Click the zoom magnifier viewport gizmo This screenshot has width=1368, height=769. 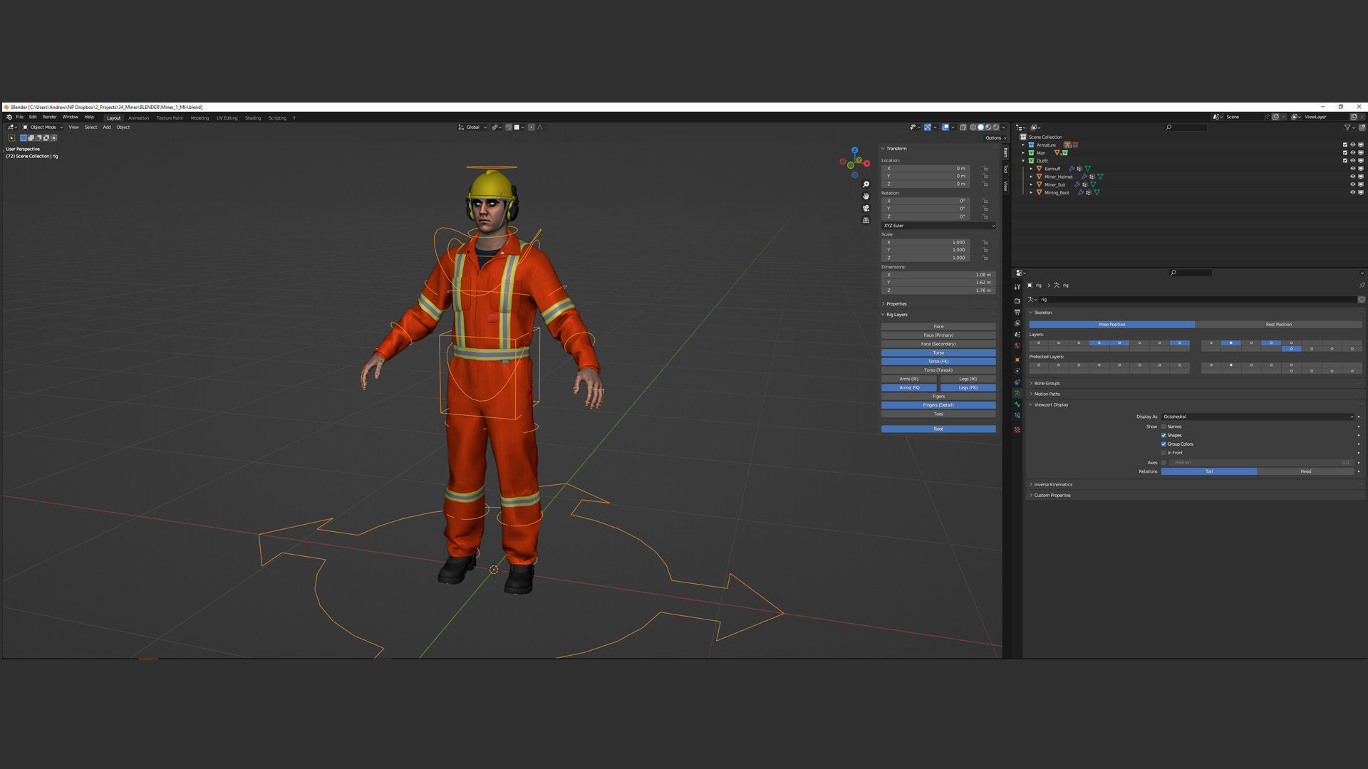point(866,184)
